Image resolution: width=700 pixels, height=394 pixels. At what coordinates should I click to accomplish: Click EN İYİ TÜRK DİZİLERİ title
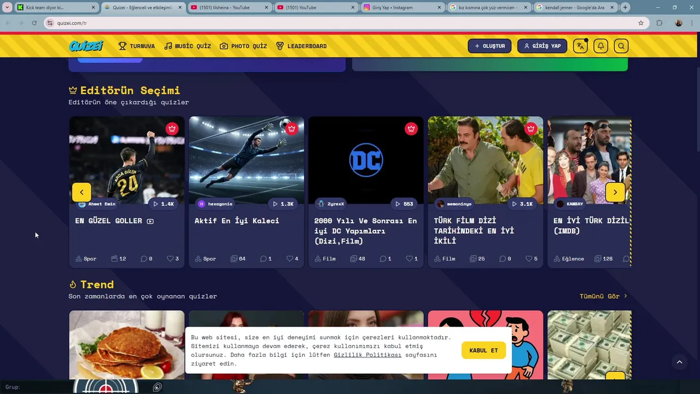pos(592,225)
